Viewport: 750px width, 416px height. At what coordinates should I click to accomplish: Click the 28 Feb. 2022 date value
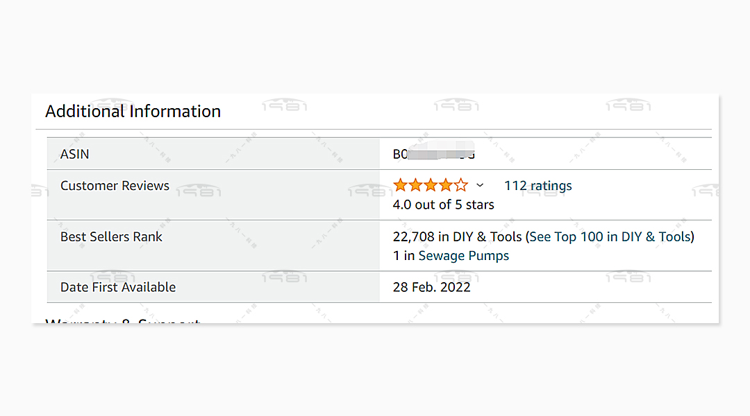(431, 287)
